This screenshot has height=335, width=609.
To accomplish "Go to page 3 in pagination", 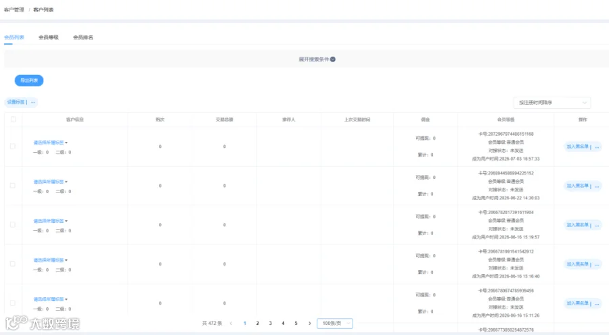I will (x=270, y=324).
